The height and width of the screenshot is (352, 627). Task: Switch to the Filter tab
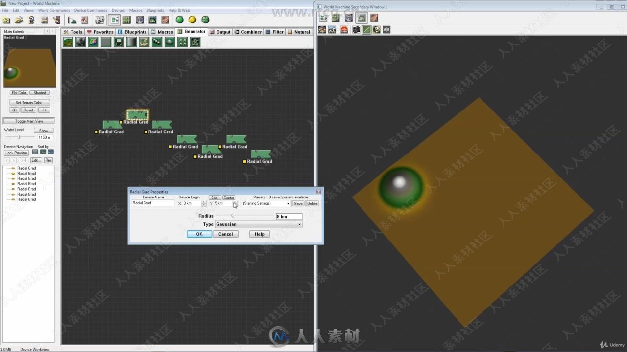(x=275, y=32)
